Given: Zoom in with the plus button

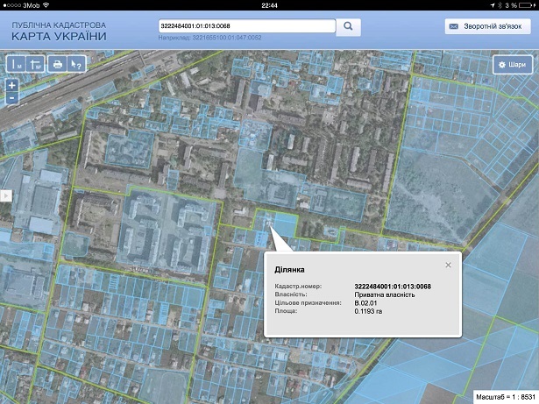Looking at the screenshot, I should point(11,85).
